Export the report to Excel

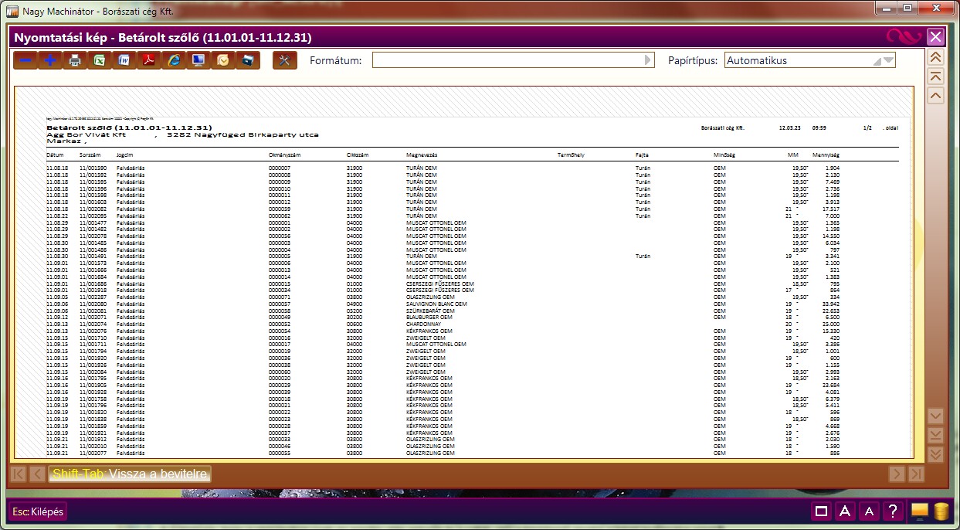tap(100, 60)
